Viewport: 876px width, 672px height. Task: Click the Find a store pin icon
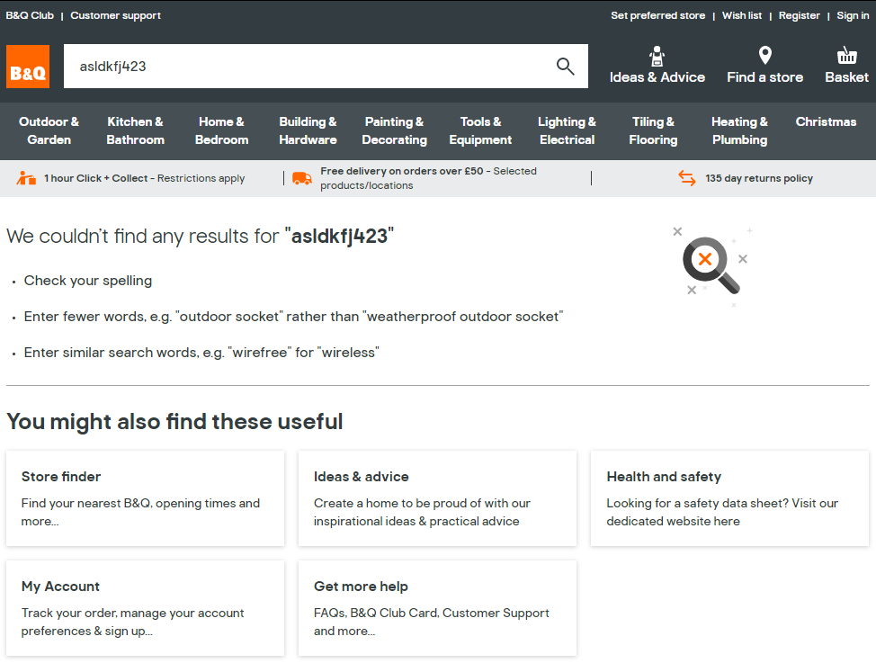764,55
